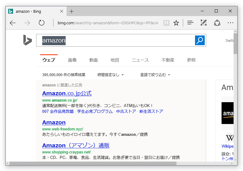Click scroll down arrow on vertical scrollbar
This screenshot has width=243, height=171.
click(235, 160)
